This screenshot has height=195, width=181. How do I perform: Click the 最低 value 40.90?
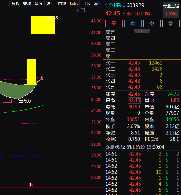(134, 107)
